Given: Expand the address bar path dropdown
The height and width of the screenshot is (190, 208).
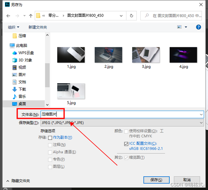Looking at the screenshot, I should tap(121, 16).
